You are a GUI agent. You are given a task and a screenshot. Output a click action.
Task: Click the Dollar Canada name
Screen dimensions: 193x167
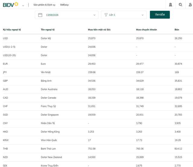tap(49, 98)
